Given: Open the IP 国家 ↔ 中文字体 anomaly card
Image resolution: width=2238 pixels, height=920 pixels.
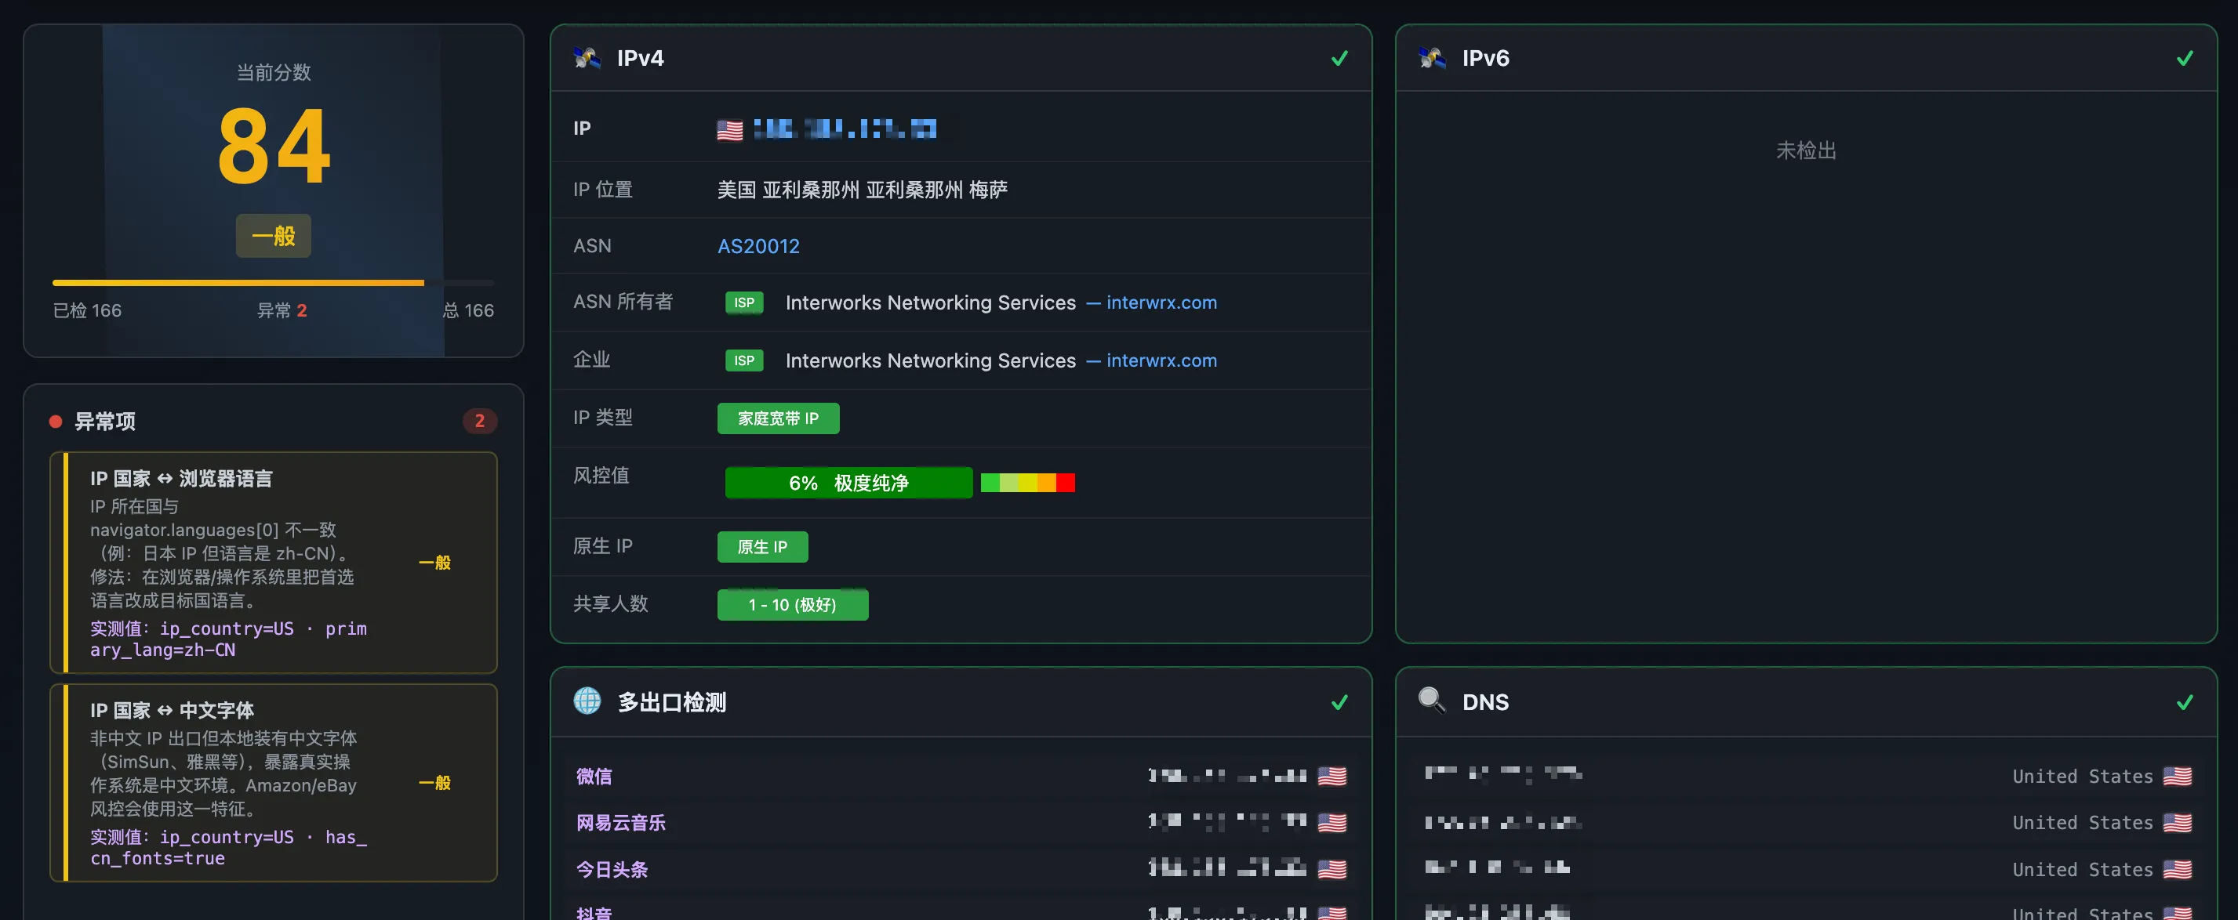Looking at the screenshot, I should tap(274, 783).
